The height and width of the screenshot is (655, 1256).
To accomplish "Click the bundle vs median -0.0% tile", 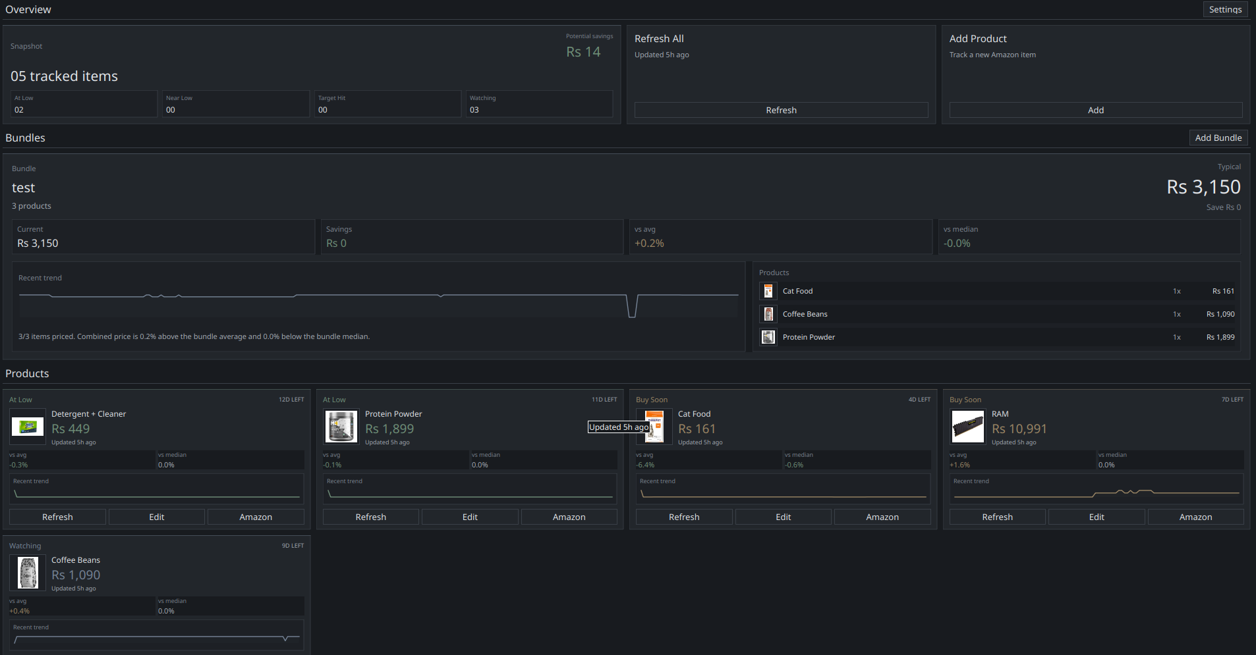I will click(1089, 236).
